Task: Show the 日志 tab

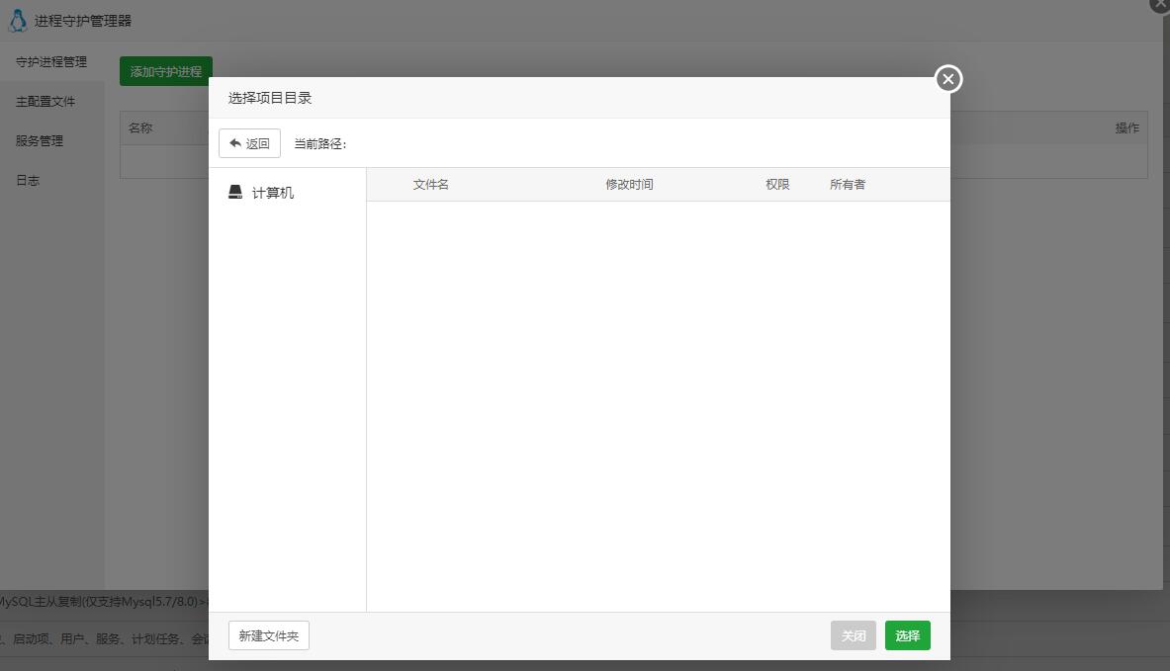Action: [28, 181]
